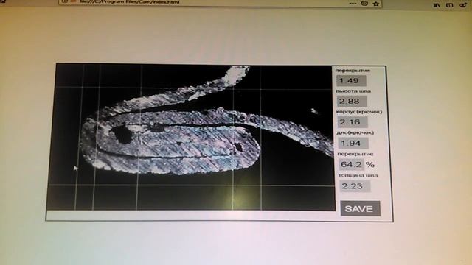
Task: Bookmark this page with the star icon
Action: coord(376,4)
